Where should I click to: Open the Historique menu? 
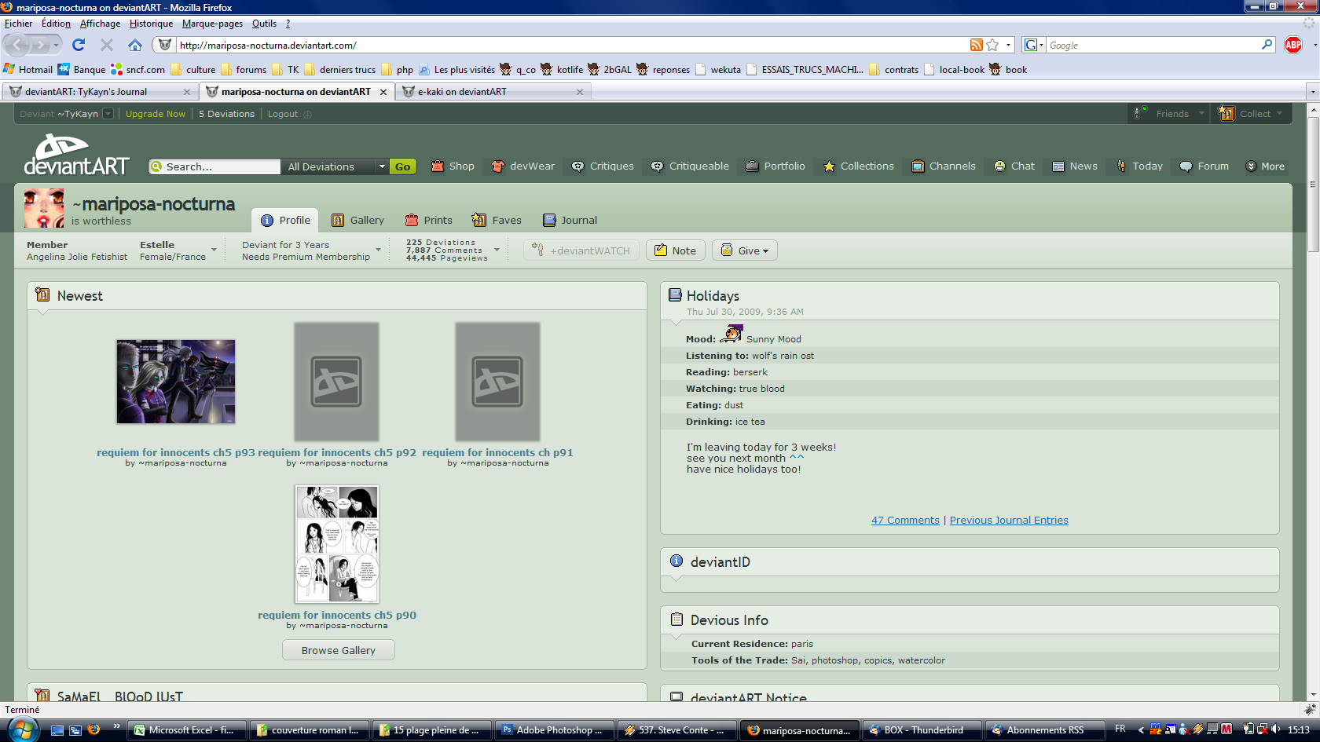coord(151,24)
